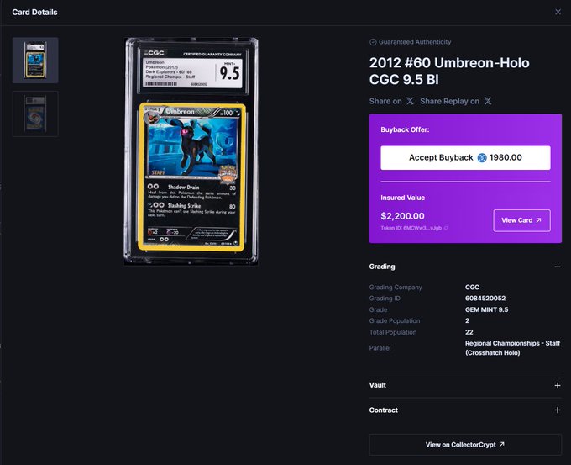Click the 'Parallel' label
Screen dimensions: 571x465
(x=380, y=348)
